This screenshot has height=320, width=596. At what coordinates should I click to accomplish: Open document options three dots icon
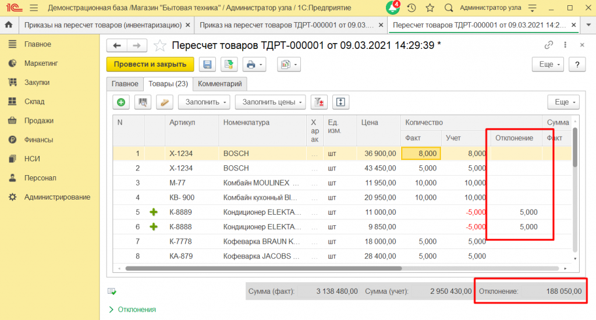(x=565, y=45)
